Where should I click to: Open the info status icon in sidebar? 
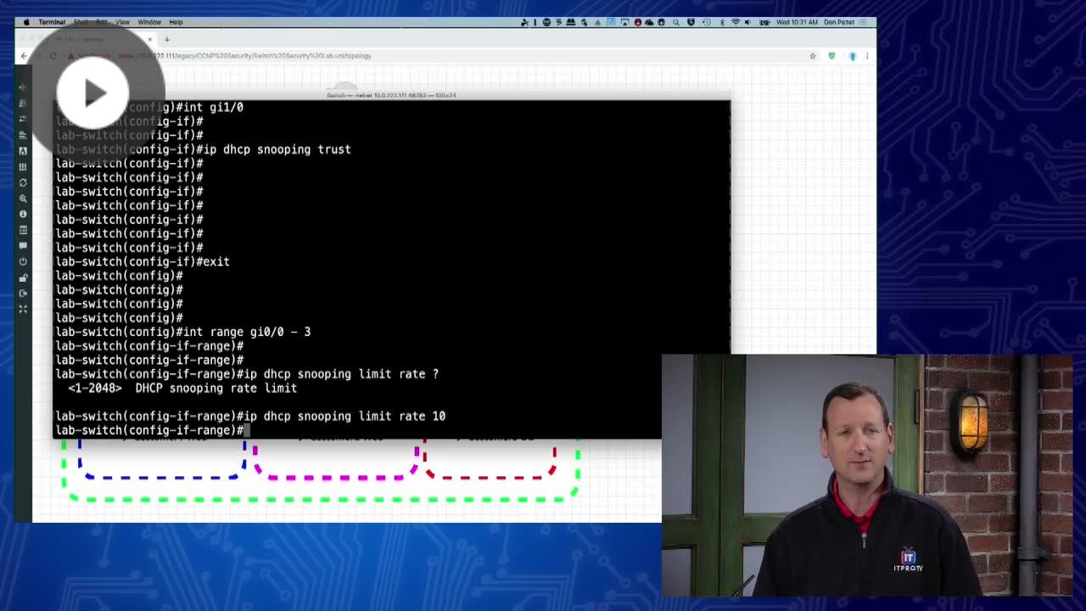pos(23,214)
